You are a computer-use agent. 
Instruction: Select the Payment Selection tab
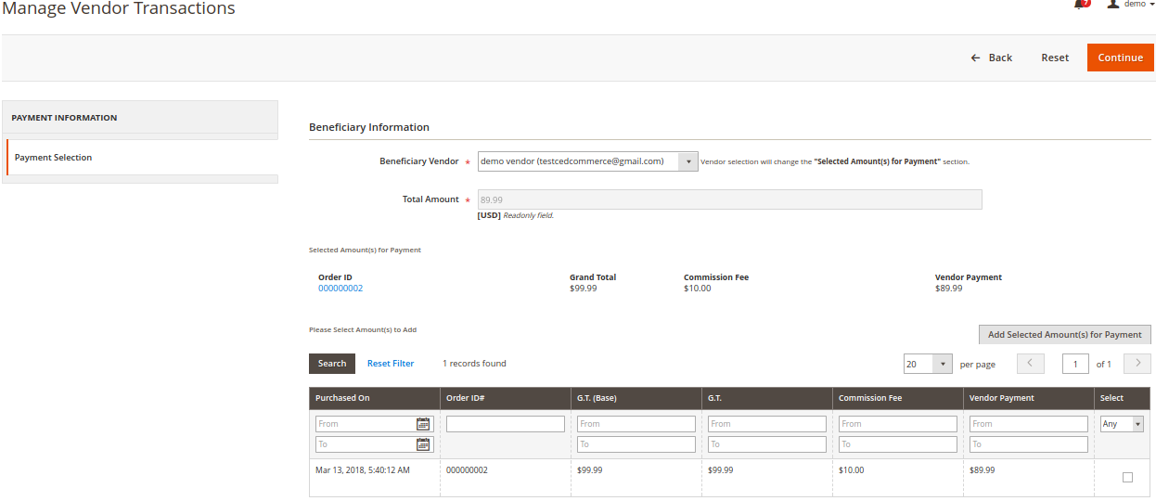pyautogui.click(x=54, y=158)
